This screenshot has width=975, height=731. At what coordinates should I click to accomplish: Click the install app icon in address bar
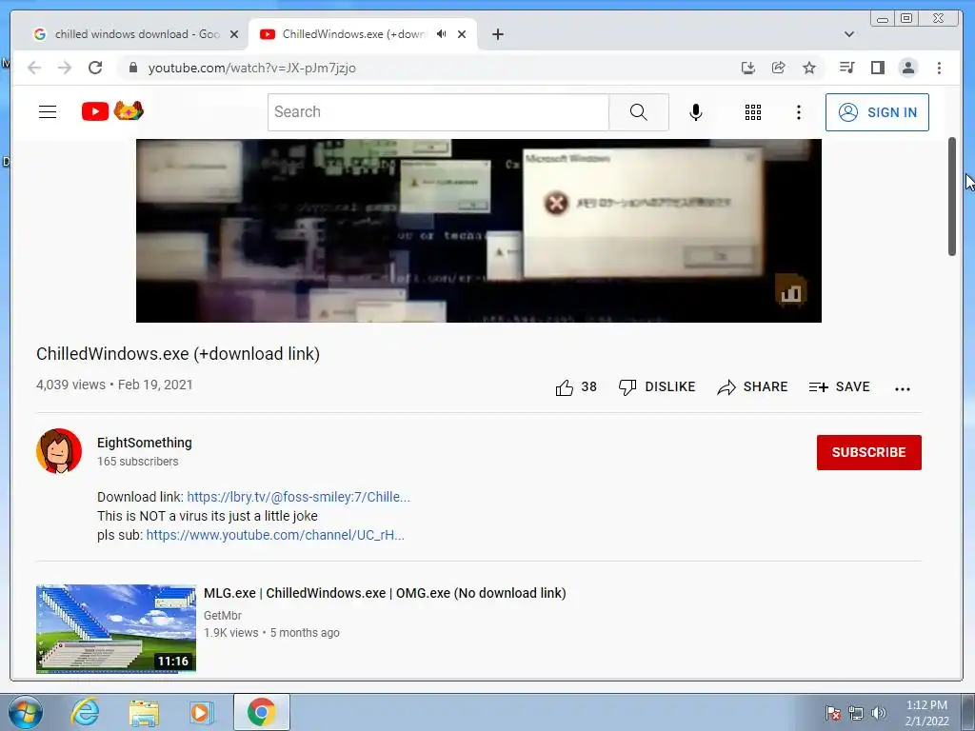748,68
